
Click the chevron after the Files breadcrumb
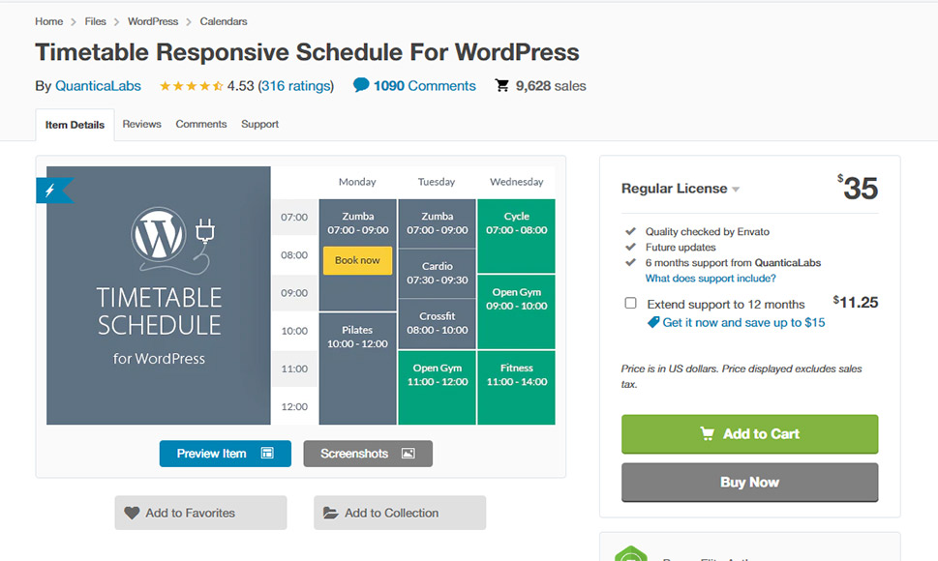pos(117,22)
